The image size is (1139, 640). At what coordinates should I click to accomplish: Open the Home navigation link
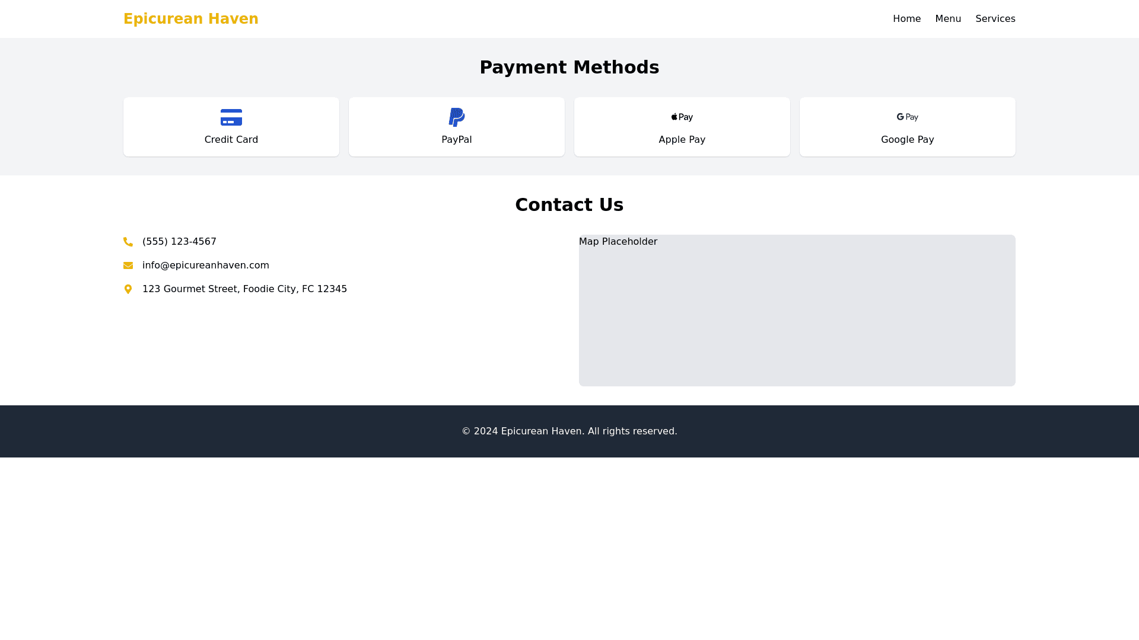906,19
